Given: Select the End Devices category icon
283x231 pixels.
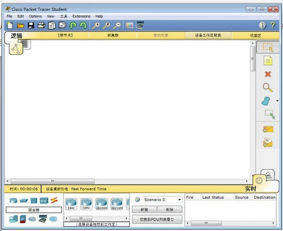Looking at the screenshot, I should point(13,219).
